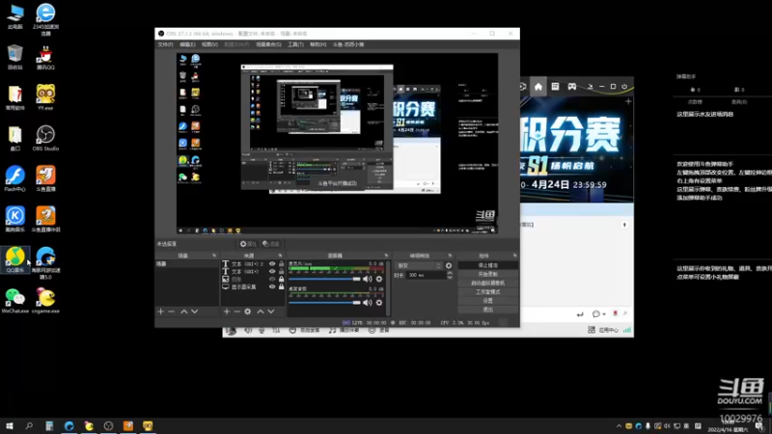Click the Studio Mode button in OBS controls
The image size is (772, 434).
pyautogui.click(x=488, y=292)
